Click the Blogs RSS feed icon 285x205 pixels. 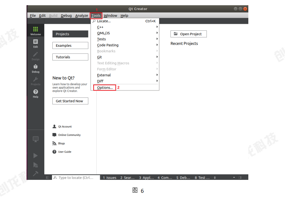click(x=54, y=144)
